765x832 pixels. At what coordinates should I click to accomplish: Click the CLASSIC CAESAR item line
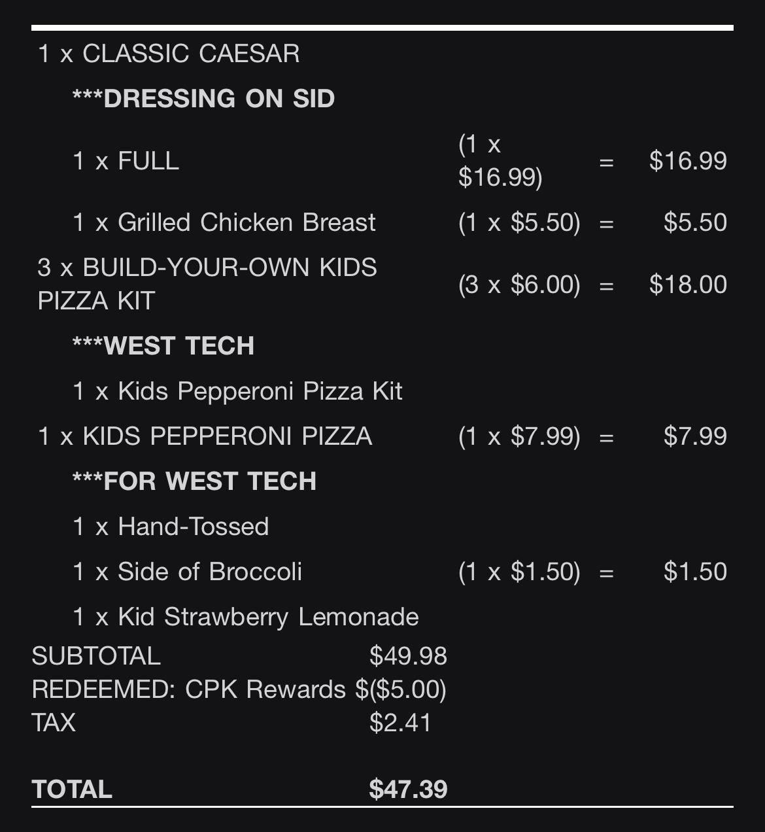tap(169, 54)
